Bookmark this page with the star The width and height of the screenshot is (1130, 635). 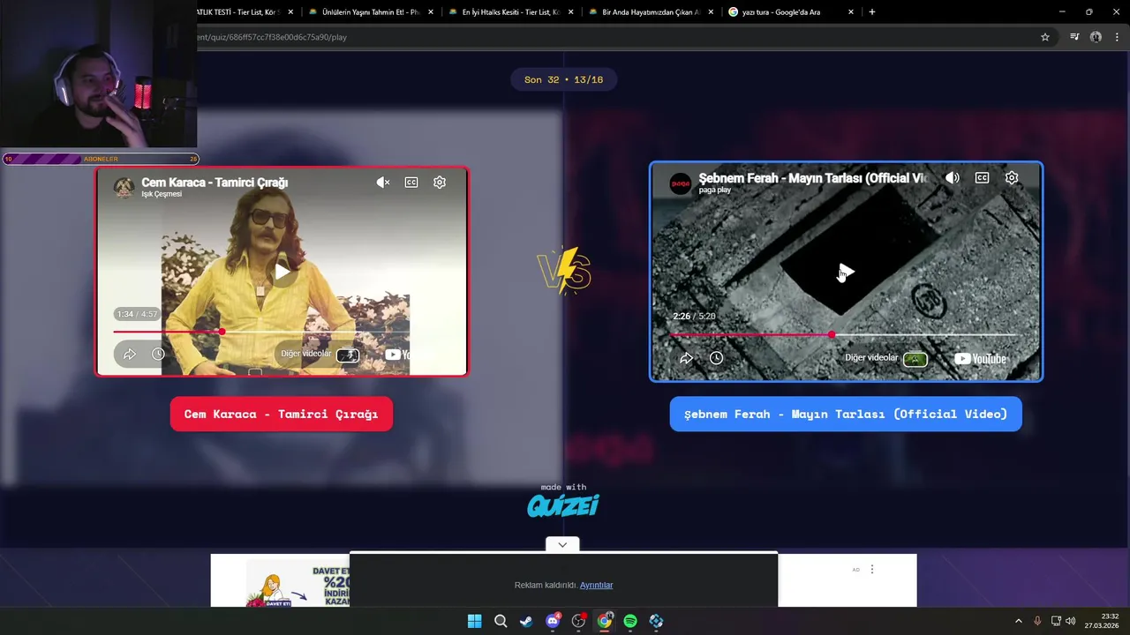[x=1045, y=37]
